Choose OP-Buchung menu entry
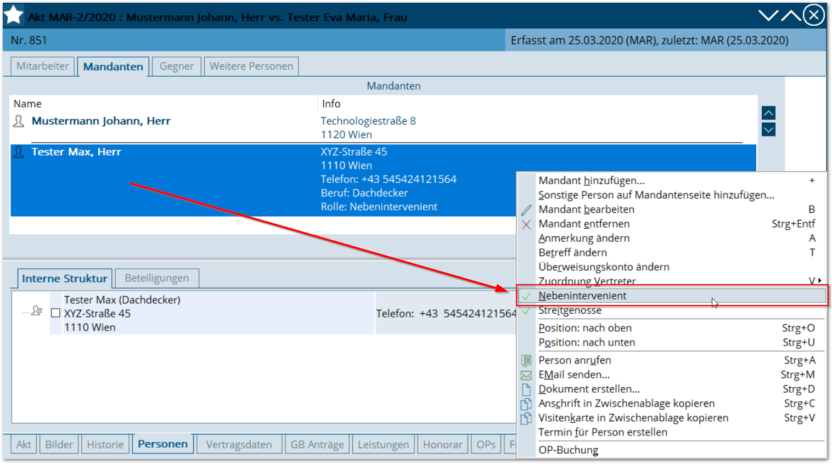 (672, 450)
